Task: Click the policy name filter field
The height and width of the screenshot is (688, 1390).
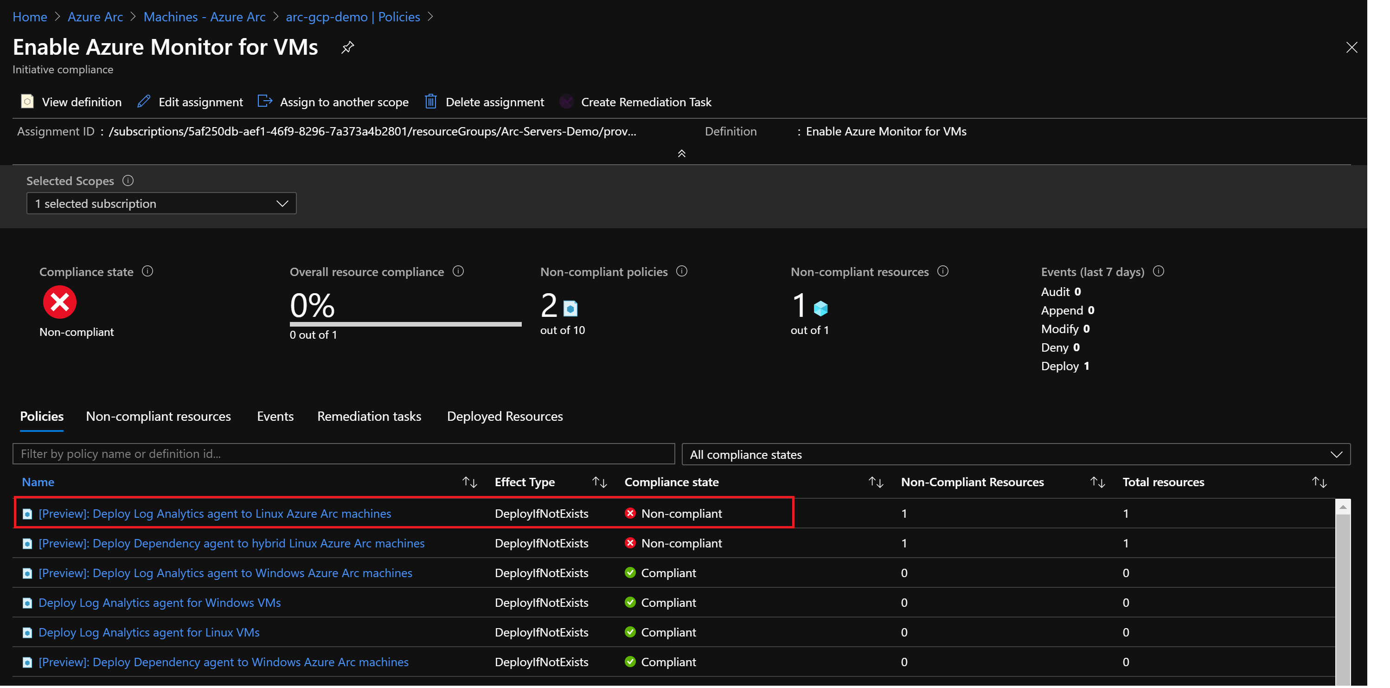Action: click(343, 454)
